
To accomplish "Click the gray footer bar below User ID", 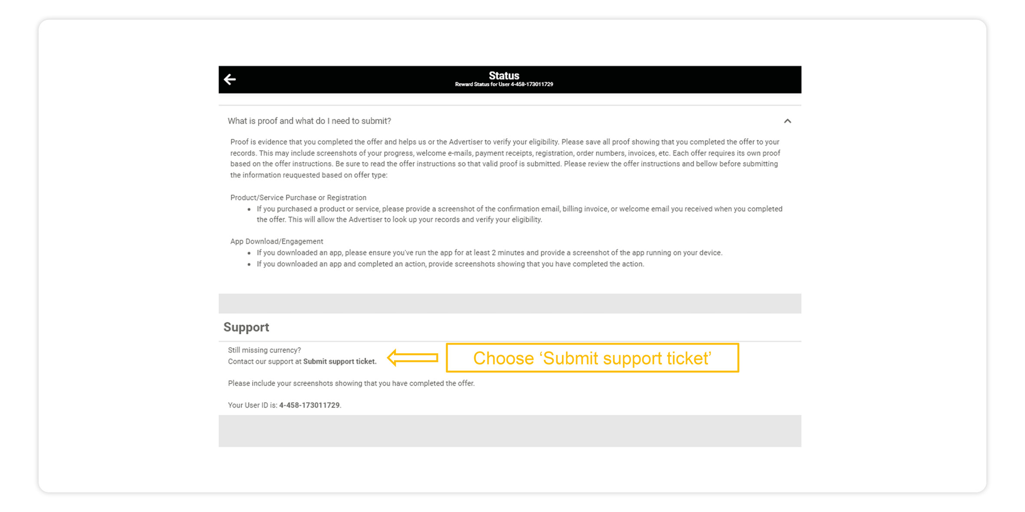I will pos(510,431).
